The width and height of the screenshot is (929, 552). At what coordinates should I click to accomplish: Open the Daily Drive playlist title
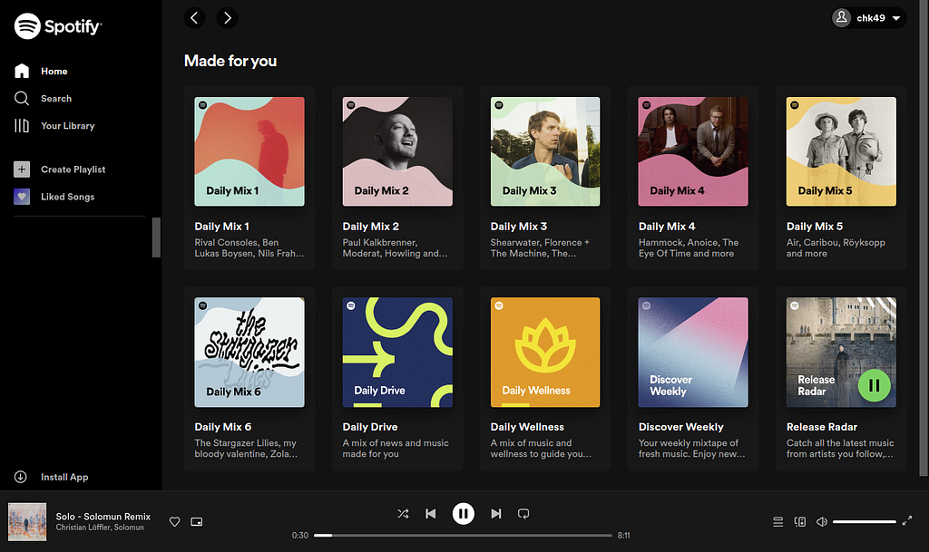[370, 427]
